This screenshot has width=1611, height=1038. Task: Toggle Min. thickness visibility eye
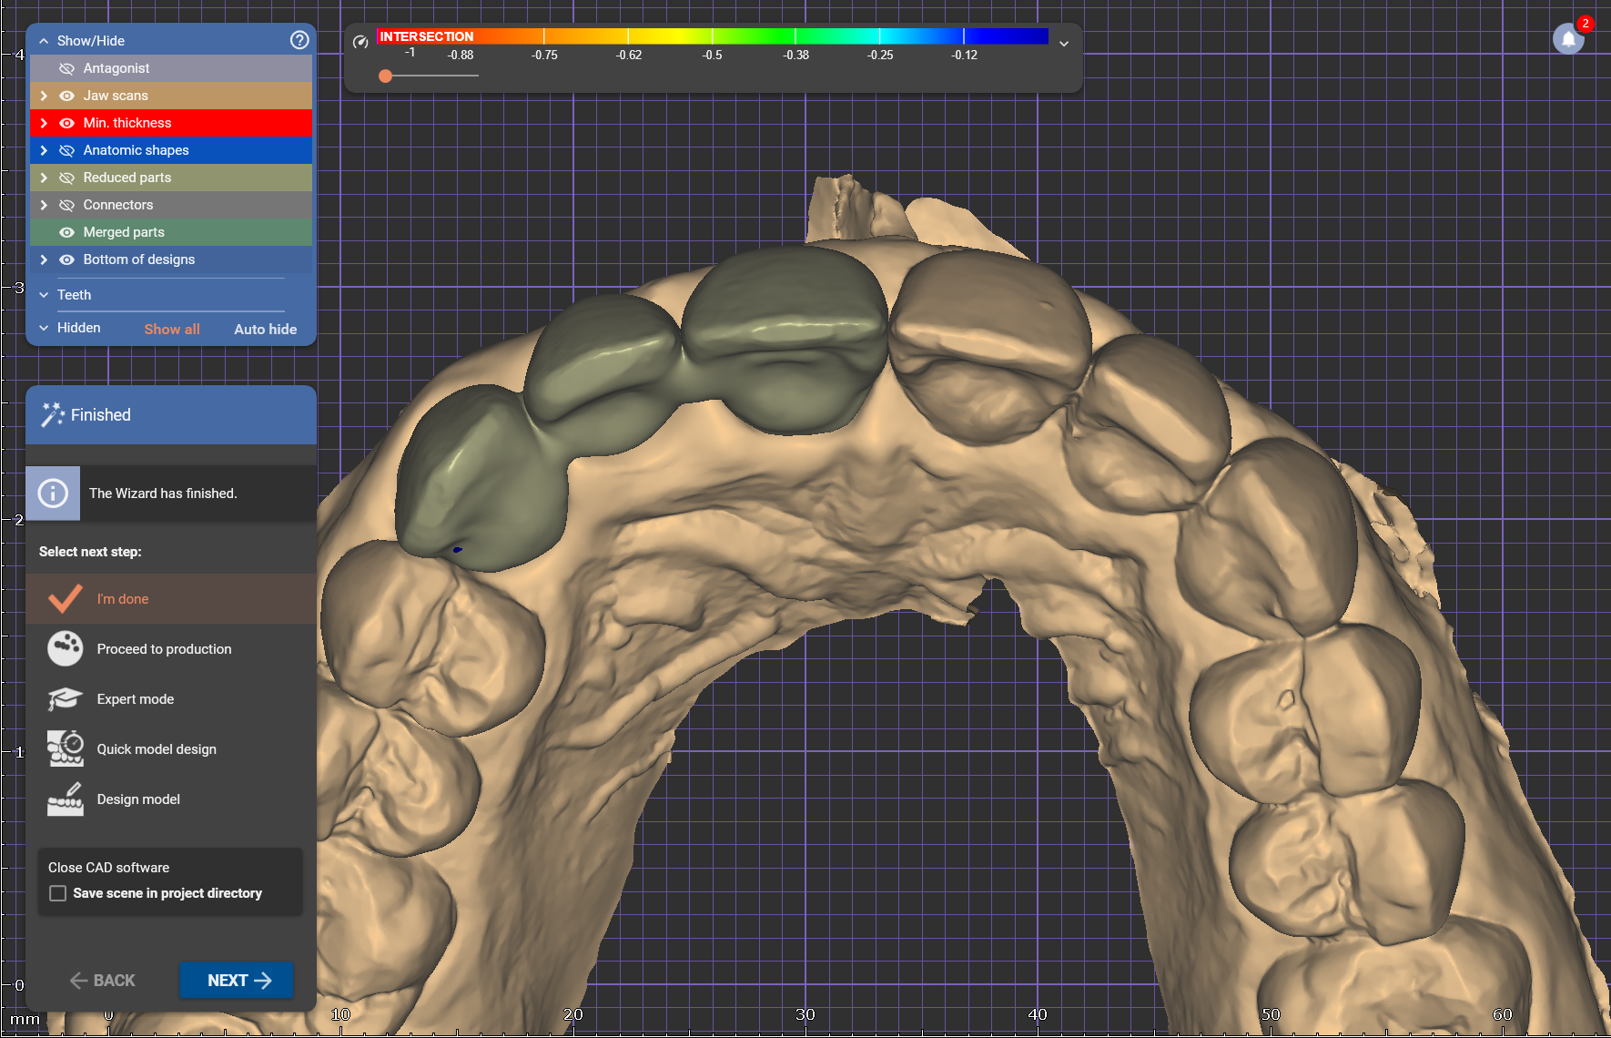66,123
